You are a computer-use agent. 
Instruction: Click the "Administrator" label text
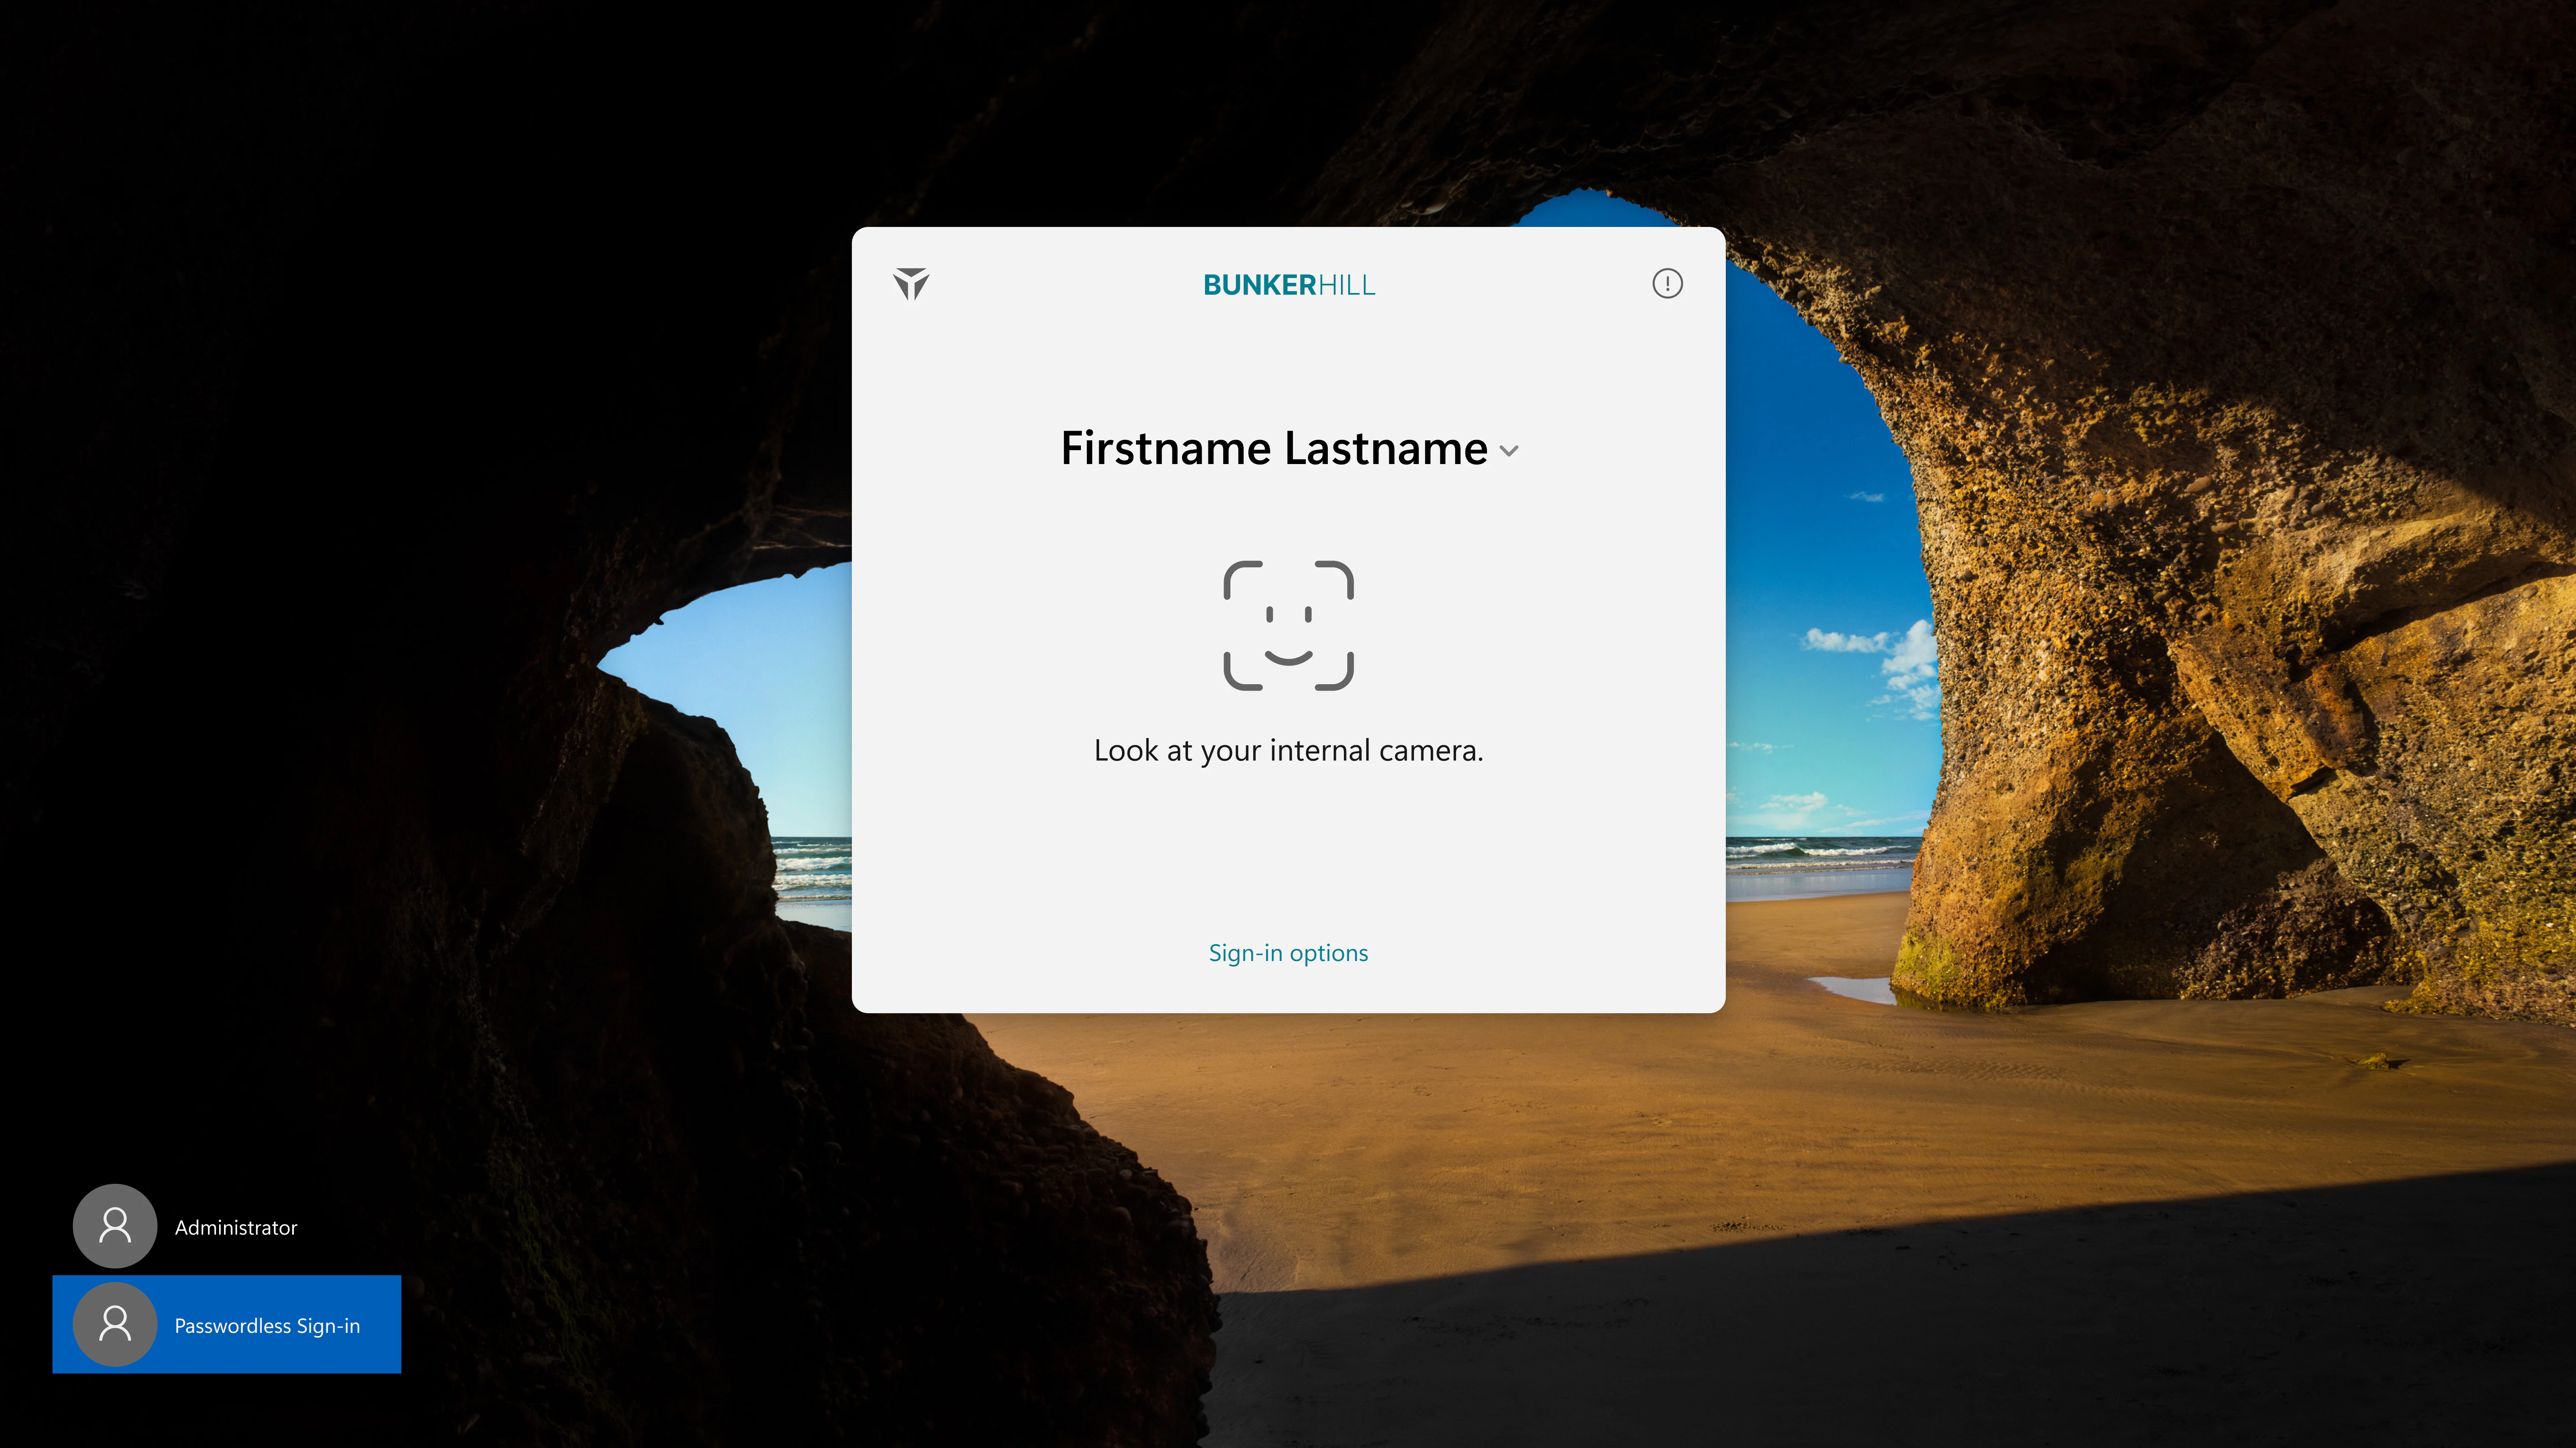236,1228
